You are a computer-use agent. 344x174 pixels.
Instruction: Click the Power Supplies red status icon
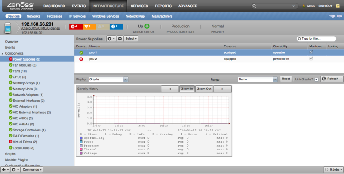pyautogui.click(x=10, y=59)
